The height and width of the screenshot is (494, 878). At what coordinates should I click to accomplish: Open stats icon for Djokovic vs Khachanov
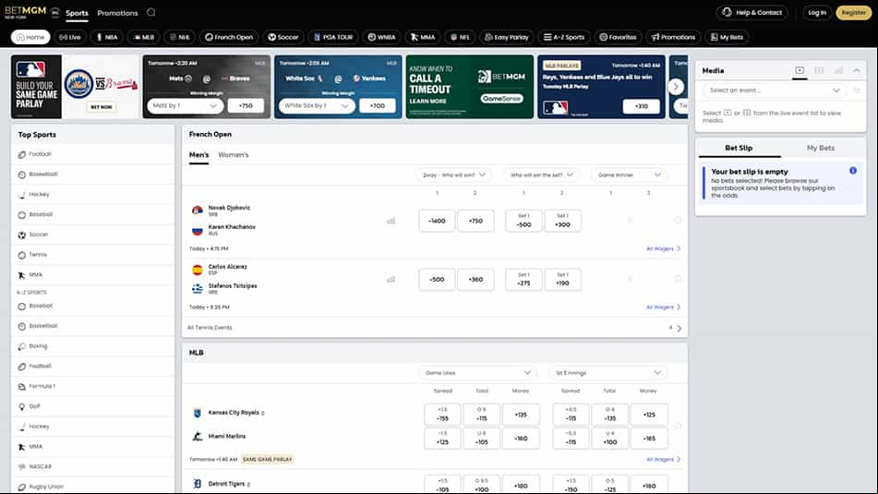pos(391,221)
